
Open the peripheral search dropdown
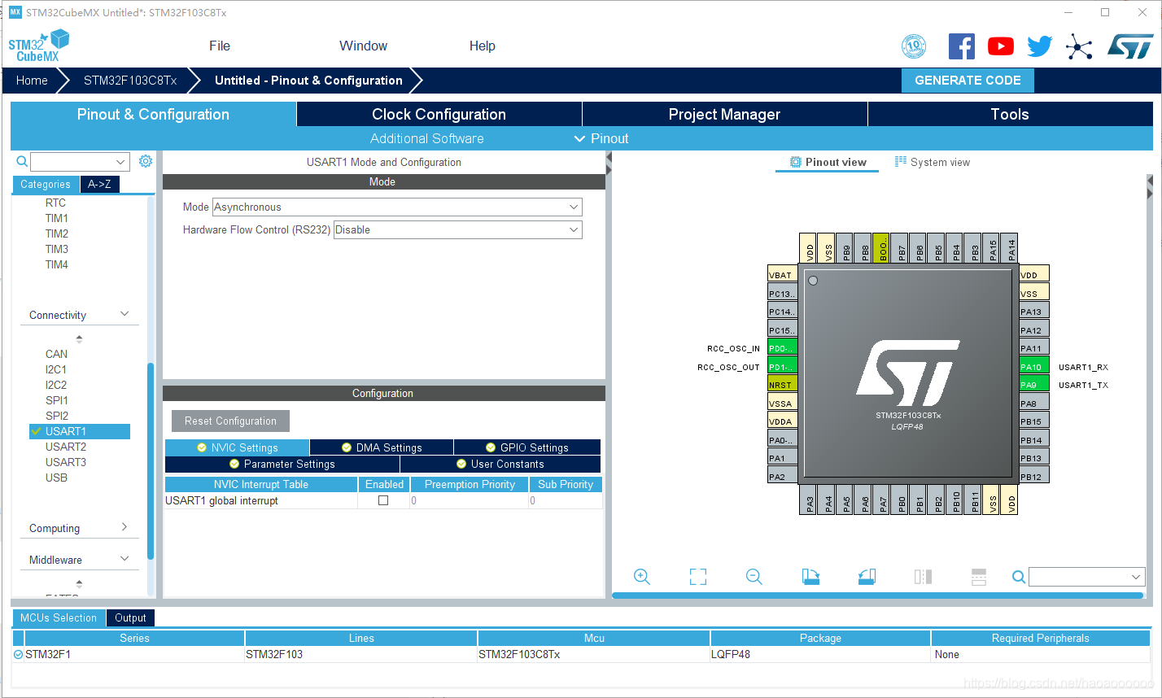point(121,162)
